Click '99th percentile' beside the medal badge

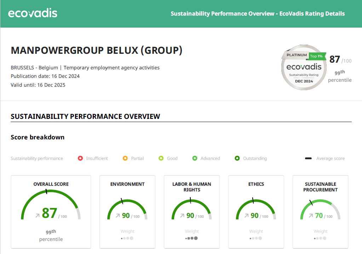point(340,76)
